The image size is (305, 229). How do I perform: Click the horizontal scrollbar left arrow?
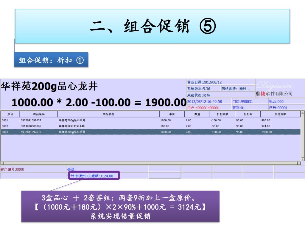tap(2, 163)
